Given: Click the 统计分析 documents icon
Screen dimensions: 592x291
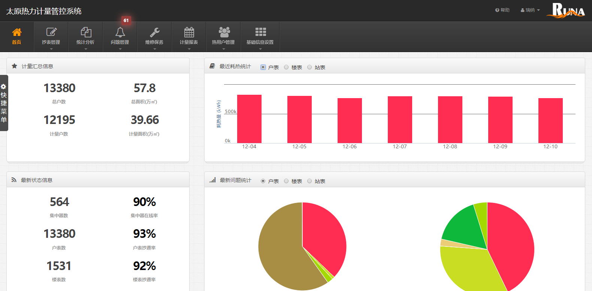Looking at the screenshot, I should pos(86,32).
